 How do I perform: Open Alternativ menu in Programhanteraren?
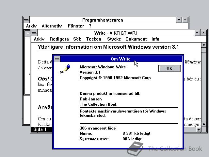pos(52,26)
